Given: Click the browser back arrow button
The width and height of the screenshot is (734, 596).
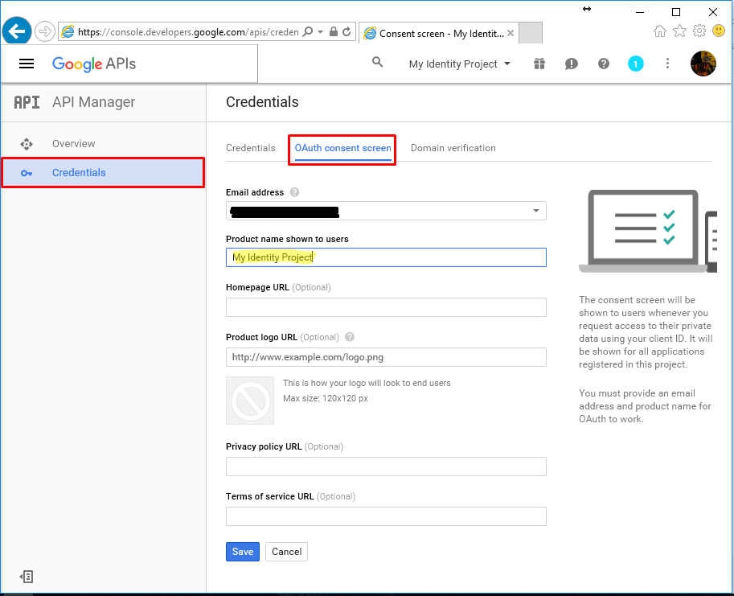Looking at the screenshot, I should pyautogui.click(x=17, y=31).
